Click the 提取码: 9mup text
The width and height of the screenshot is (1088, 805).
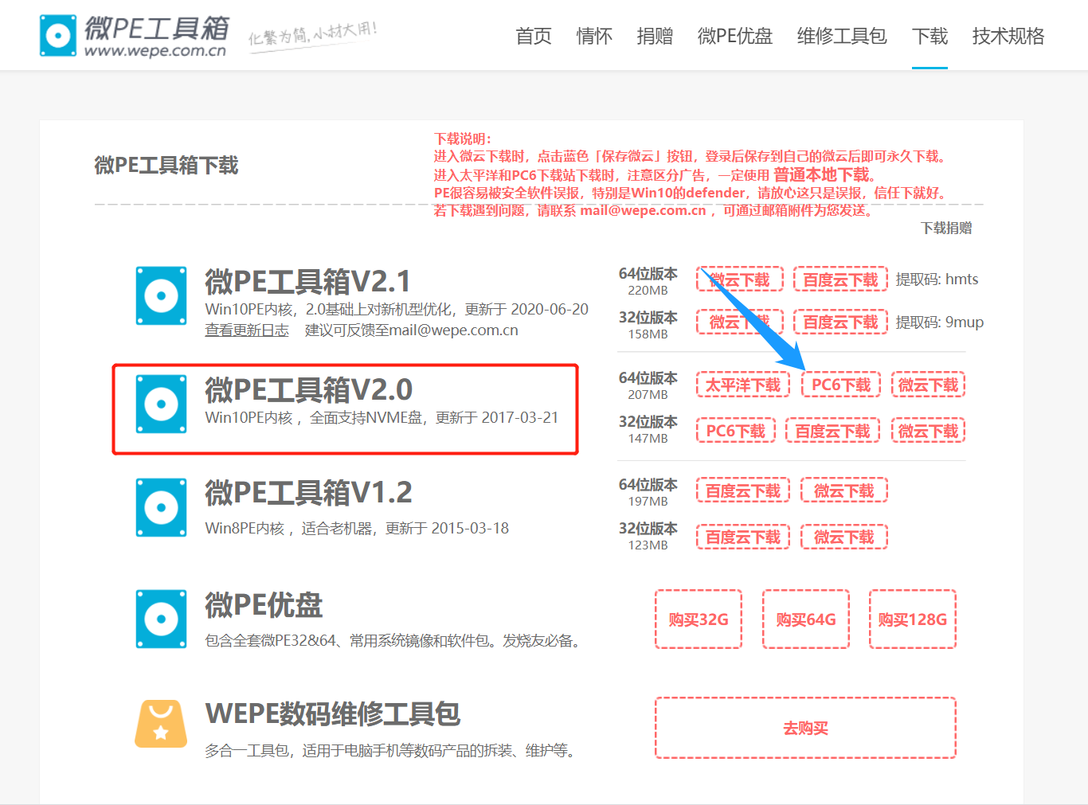coord(940,322)
